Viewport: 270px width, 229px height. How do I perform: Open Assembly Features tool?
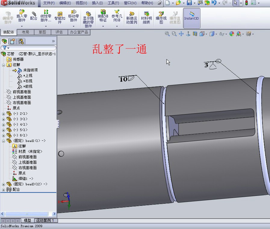tap(103, 16)
